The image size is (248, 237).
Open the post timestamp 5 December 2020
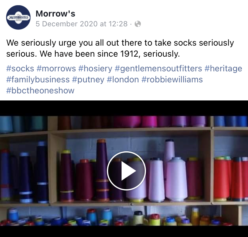(82, 24)
